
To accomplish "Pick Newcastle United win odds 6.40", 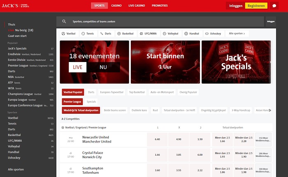I will point(158,139).
